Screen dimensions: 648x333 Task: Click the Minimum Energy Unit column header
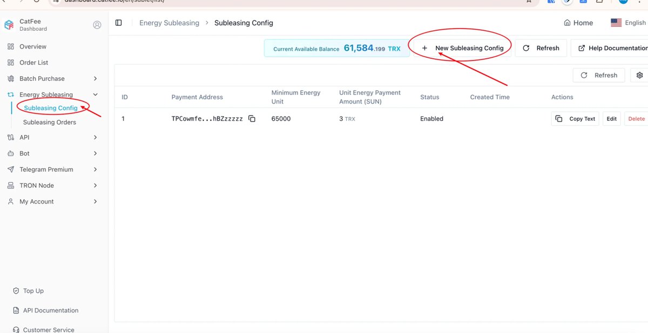(x=296, y=97)
